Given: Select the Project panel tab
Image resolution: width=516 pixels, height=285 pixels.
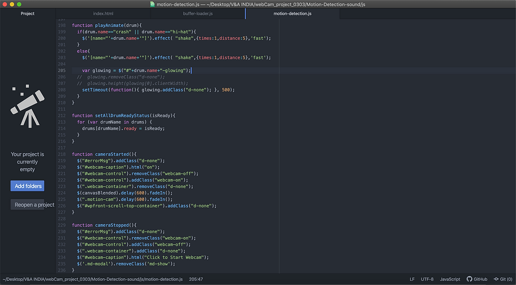Looking at the screenshot, I should 27,14.
